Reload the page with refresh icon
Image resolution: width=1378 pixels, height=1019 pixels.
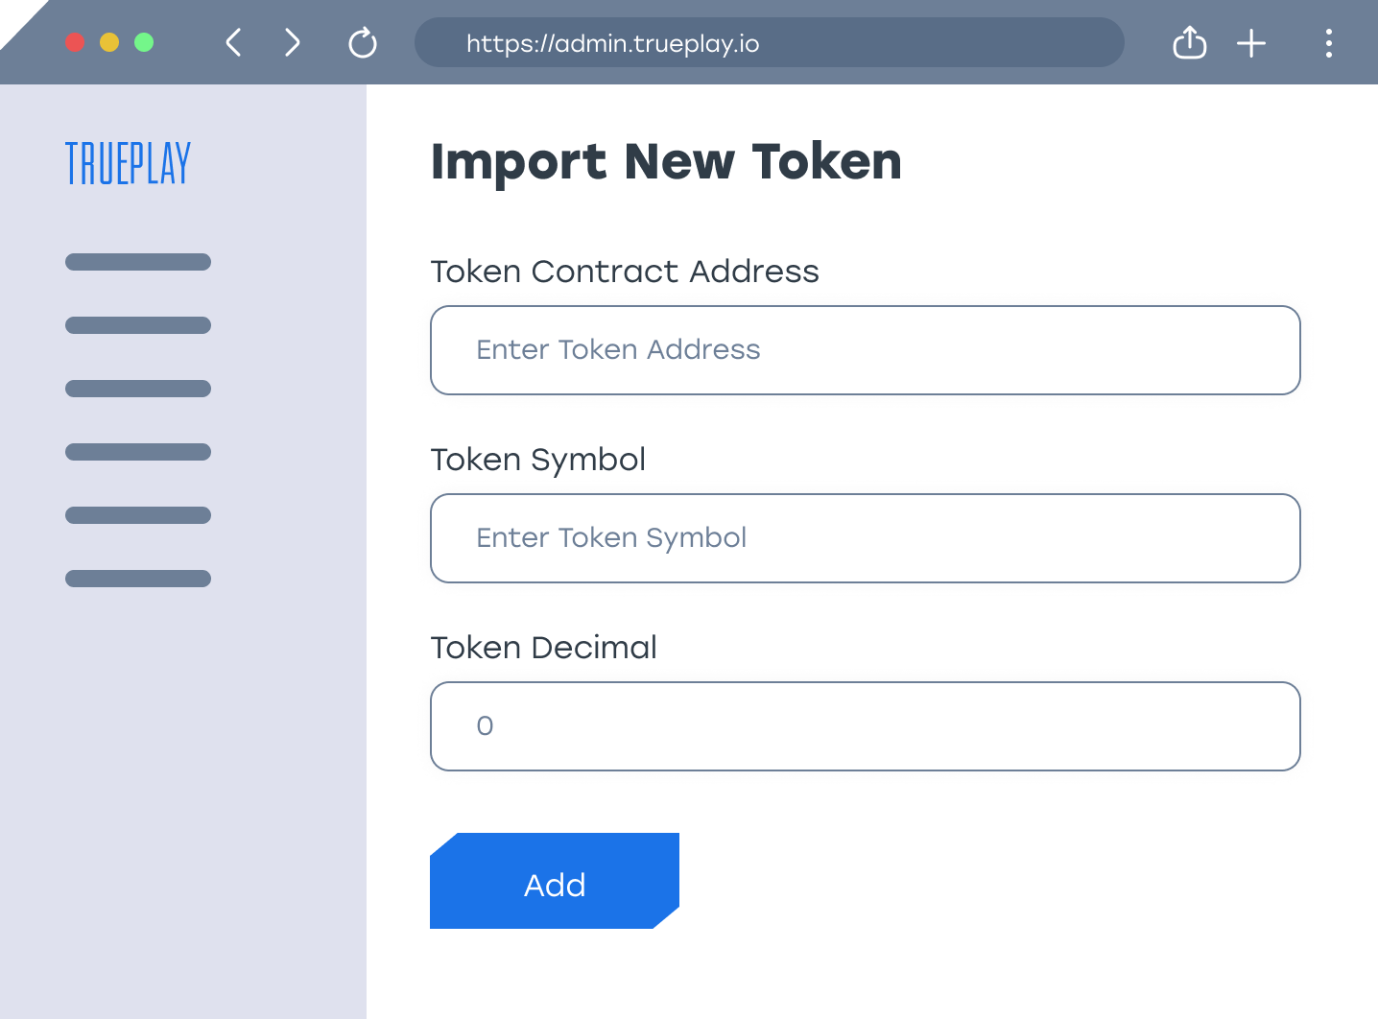click(x=363, y=43)
